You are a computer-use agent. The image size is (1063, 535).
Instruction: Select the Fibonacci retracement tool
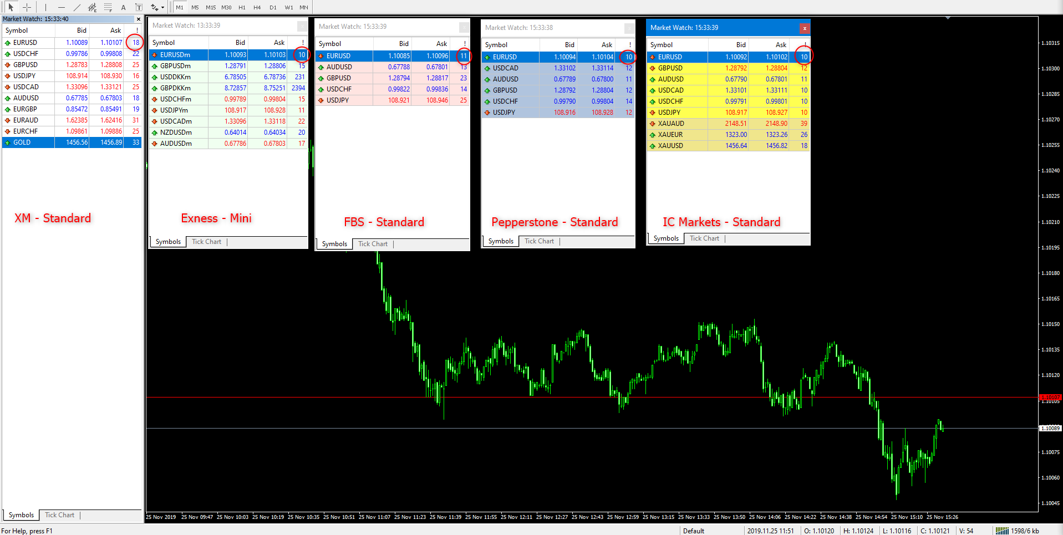tap(108, 7)
